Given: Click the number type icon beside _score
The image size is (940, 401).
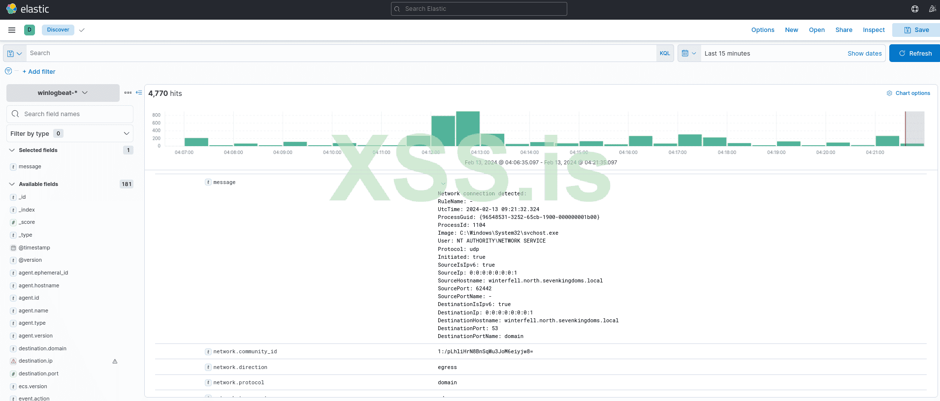Looking at the screenshot, I should click(x=13, y=222).
